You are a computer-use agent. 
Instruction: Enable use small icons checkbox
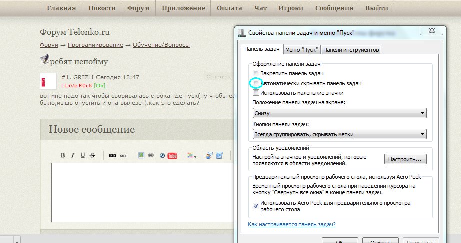tap(256, 93)
